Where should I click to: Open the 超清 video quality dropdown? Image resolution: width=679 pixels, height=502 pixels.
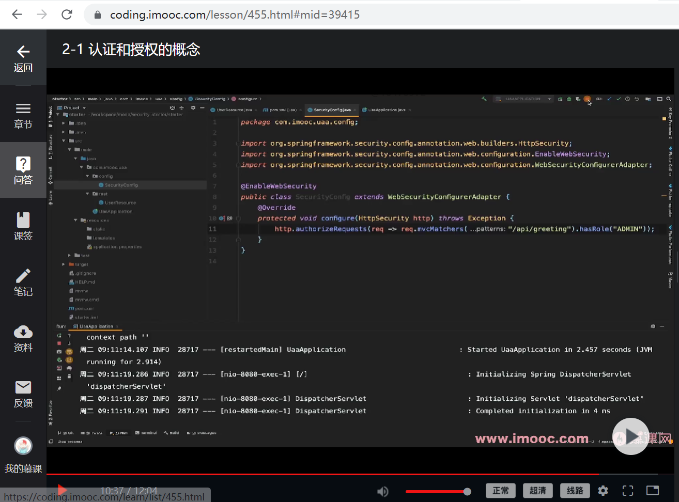(x=537, y=491)
